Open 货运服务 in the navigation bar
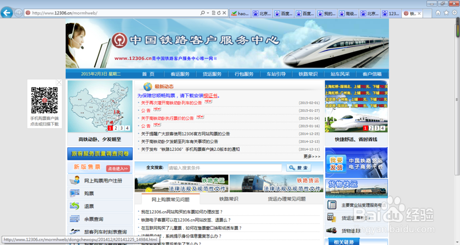The image size is (460, 245). tap(212, 74)
